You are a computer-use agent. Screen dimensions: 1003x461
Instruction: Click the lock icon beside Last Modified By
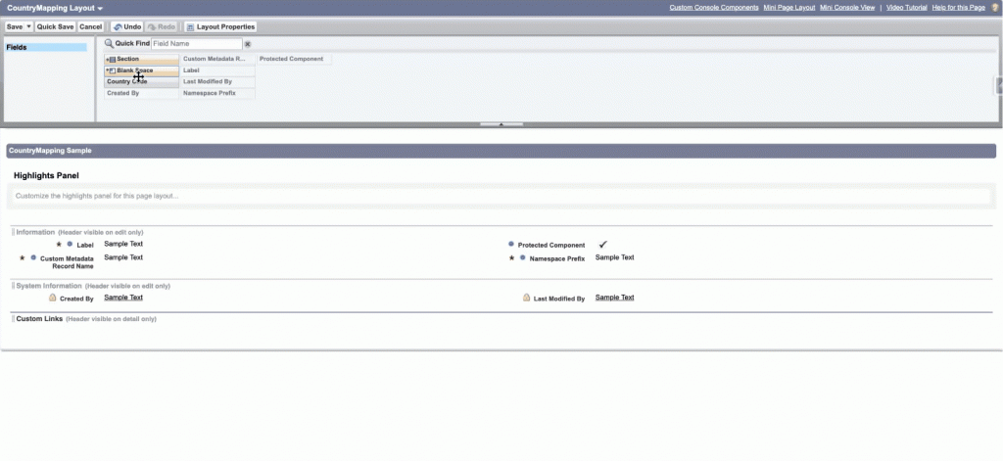pyautogui.click(x=527, y=298)
